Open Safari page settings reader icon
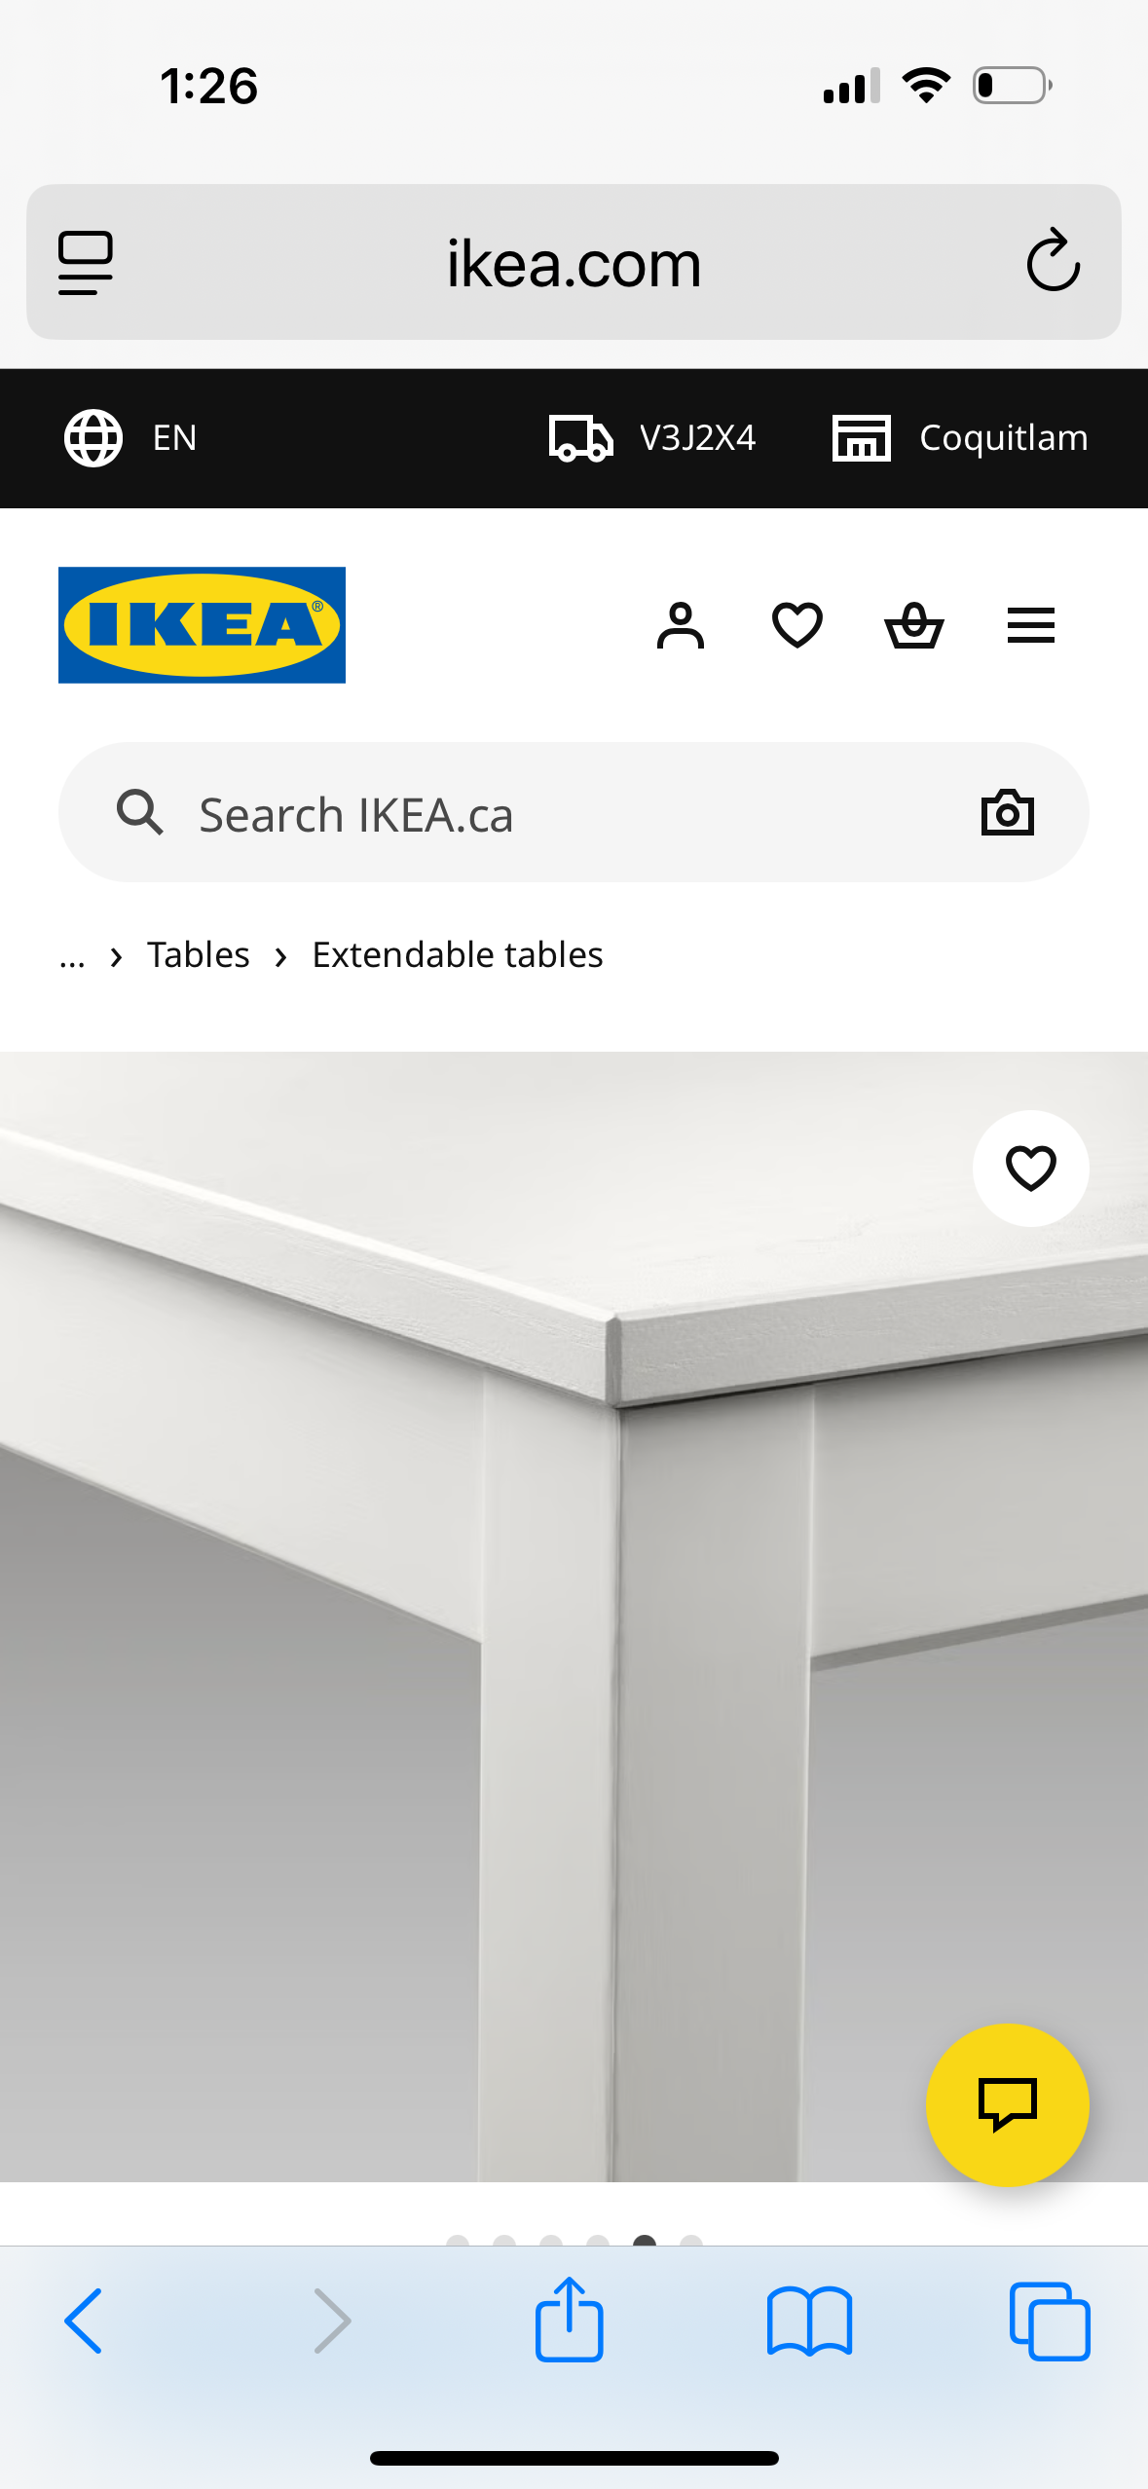Screen dimensions: 1148x2489 (86, 263)
